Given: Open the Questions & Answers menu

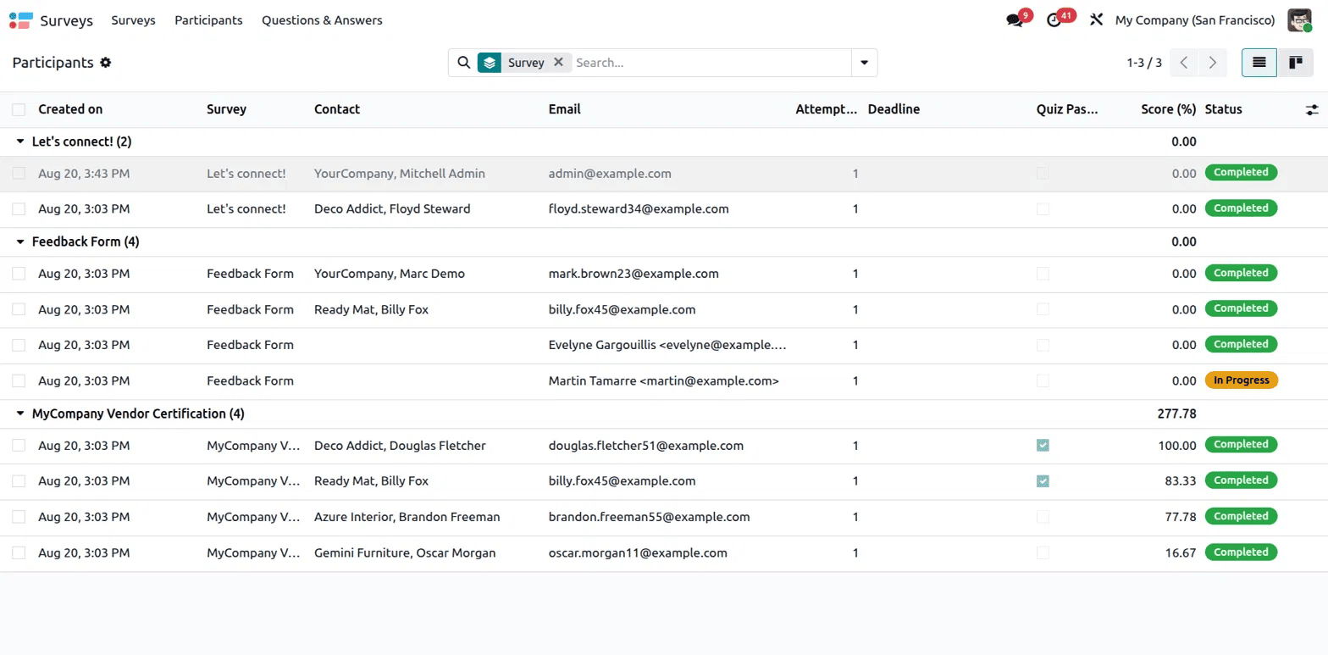Looking at the screenshot, I should (x=322, y=20).
